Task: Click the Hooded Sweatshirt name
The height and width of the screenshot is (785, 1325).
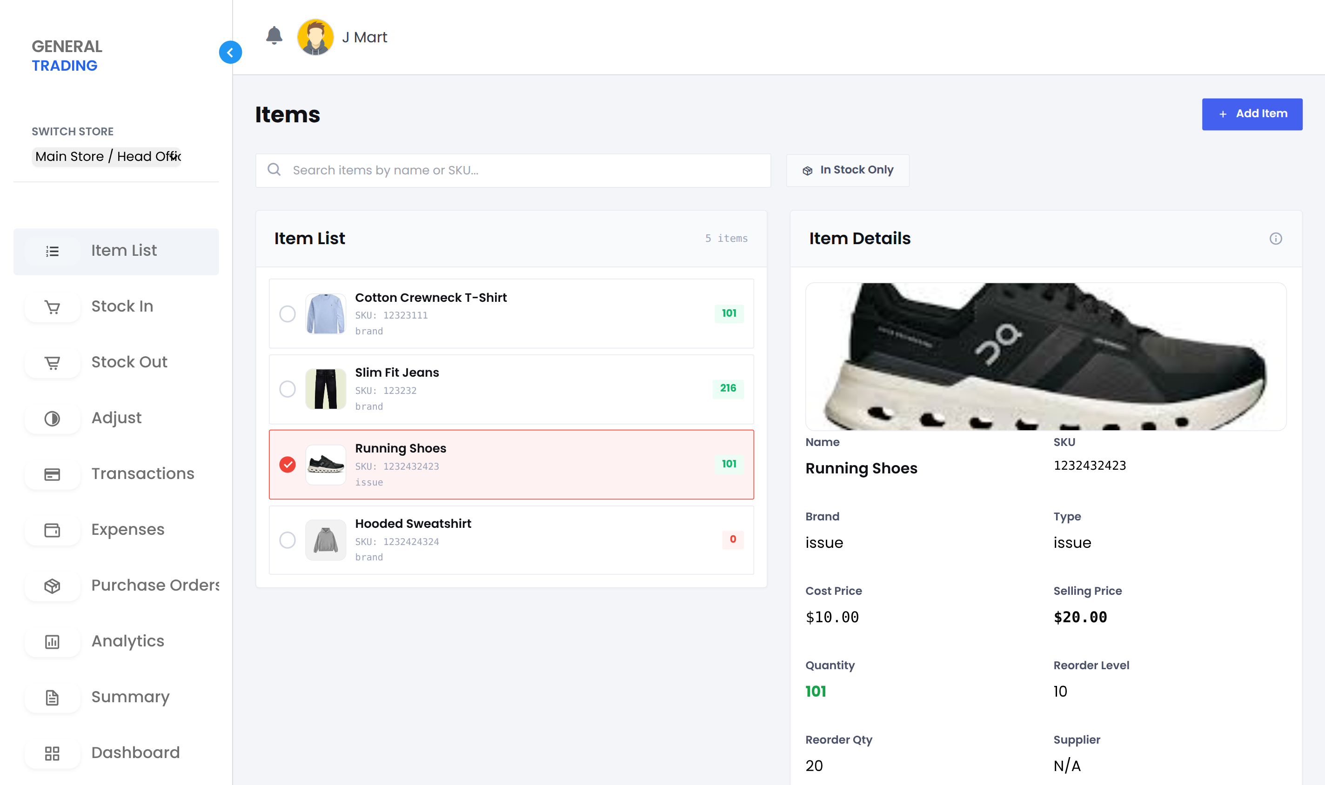Action: (x=413, y=524)
